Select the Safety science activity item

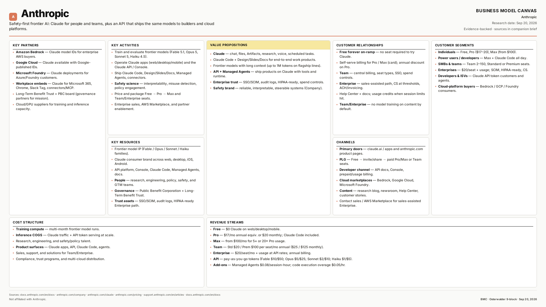coord(156,86)
